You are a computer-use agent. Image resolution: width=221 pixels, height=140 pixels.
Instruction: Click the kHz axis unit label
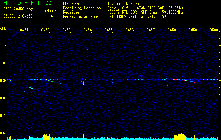coord(3,28)
